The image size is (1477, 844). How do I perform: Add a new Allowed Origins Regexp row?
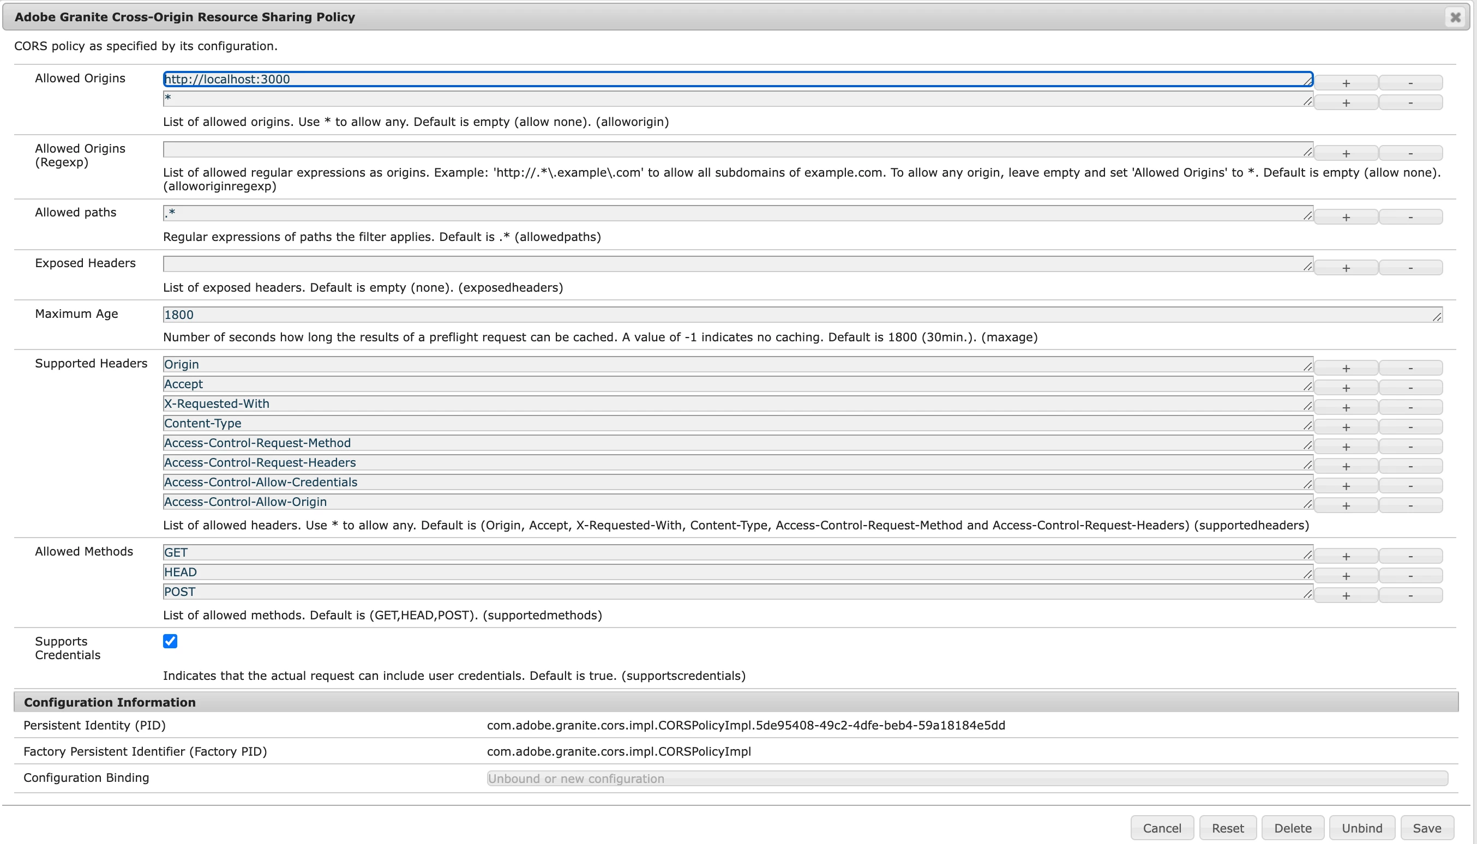pos(1346,153)
